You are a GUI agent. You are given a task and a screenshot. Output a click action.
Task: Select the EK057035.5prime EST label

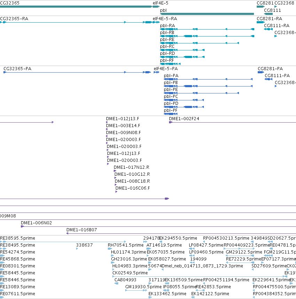[x=166, y=252]
